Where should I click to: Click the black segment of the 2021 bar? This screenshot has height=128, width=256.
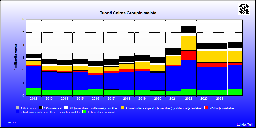173,51
